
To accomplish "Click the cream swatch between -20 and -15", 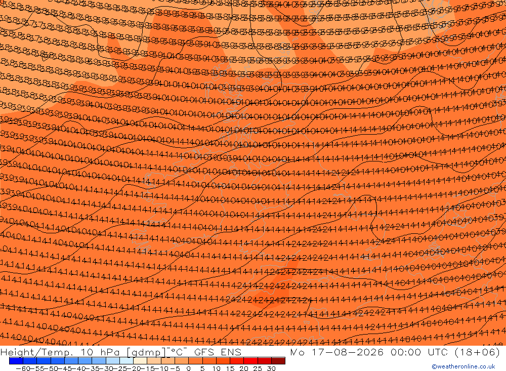I will 140,361.
